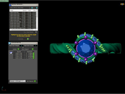125x94 pixels.
Task: Click the left teal arrow in Library row
Action: 32,8
